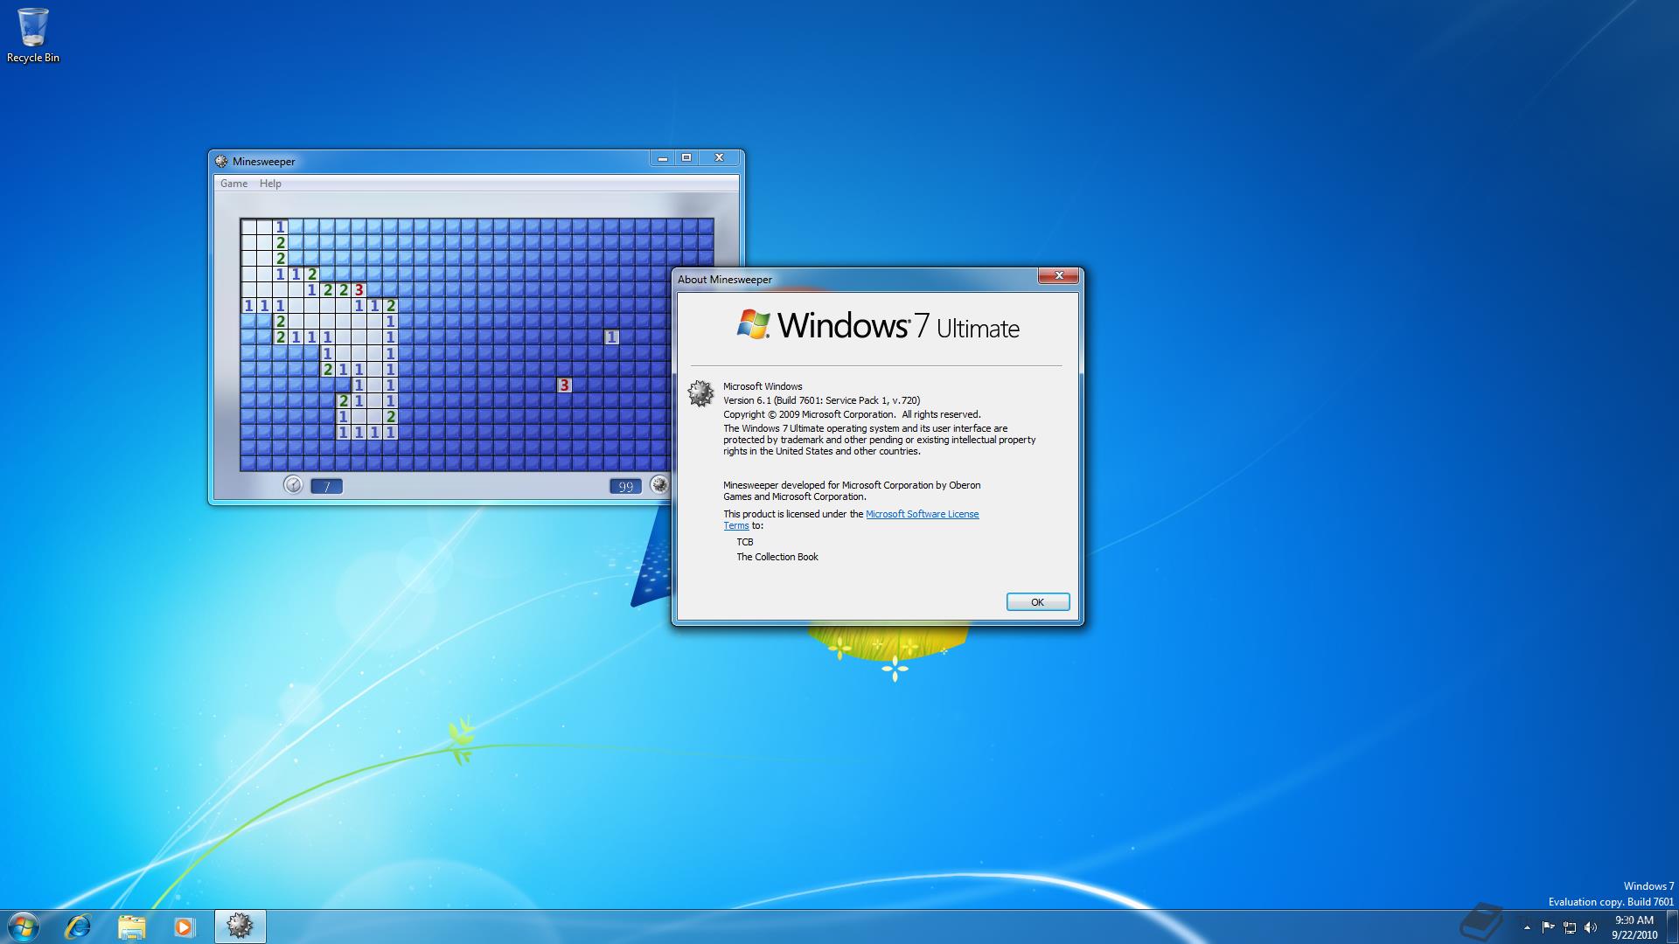Image resolution: width=1679 pixels, height=944 pixels.
Task: Close the Minesweeper window
Action: pyautogui.click(x=719, y=158)
